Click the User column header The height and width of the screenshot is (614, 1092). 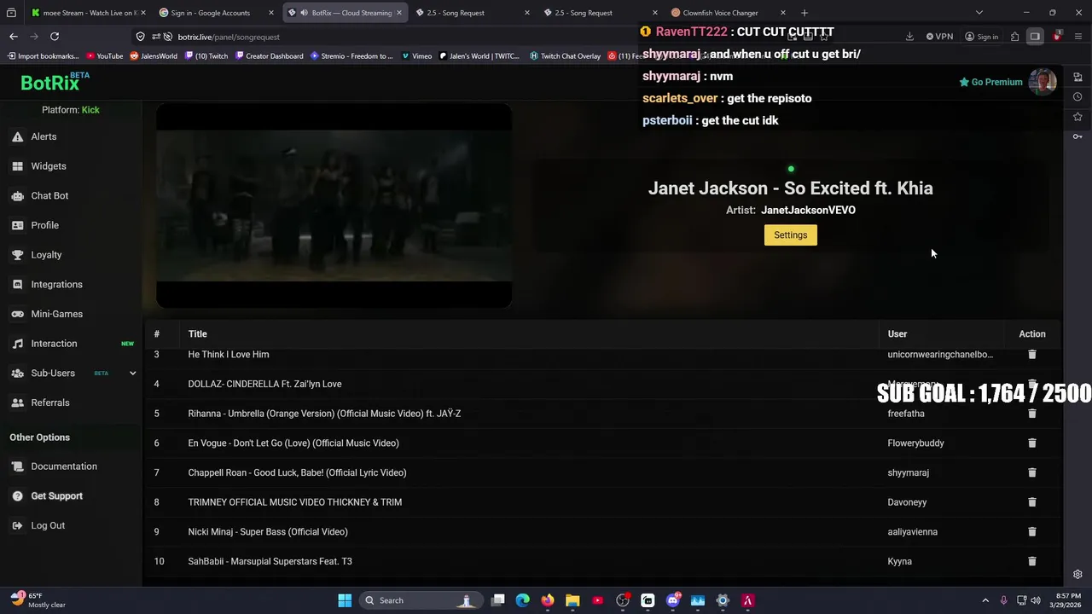click(897, 334)
